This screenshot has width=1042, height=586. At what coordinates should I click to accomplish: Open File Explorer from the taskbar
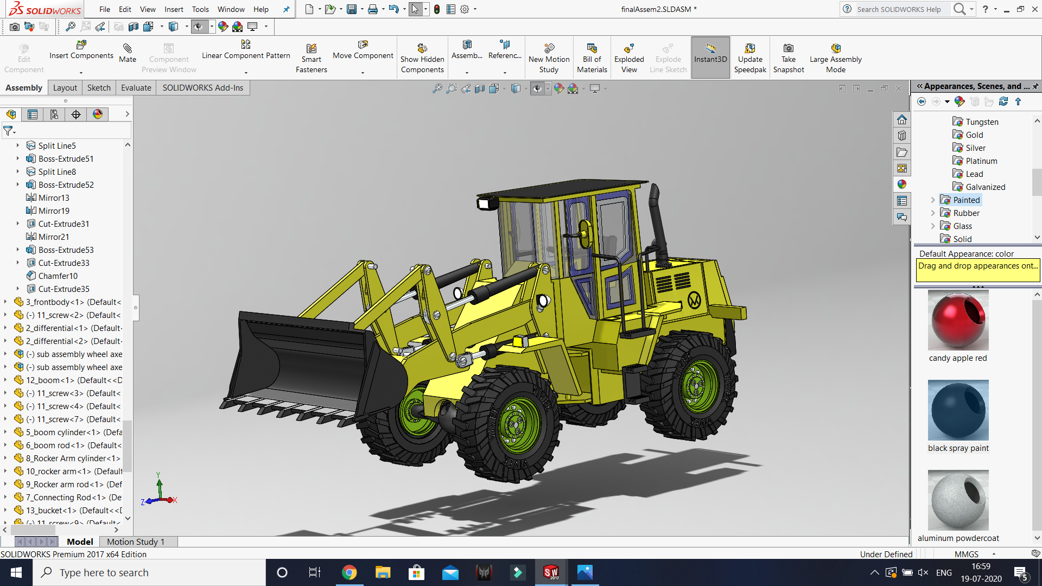click(383, 572)
